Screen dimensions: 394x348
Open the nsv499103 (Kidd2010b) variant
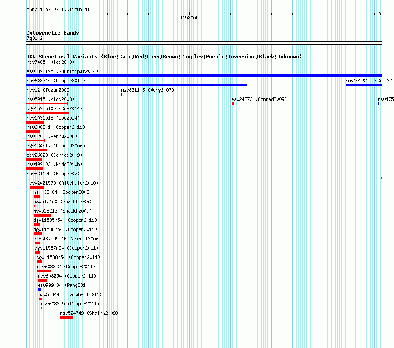click(x=54, y=164)
